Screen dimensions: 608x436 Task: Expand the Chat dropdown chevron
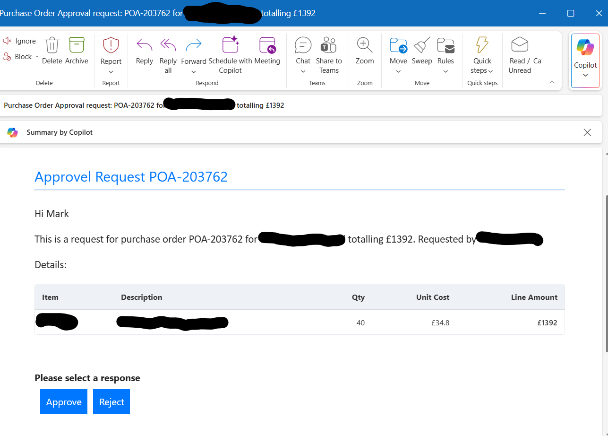(303, 72)
